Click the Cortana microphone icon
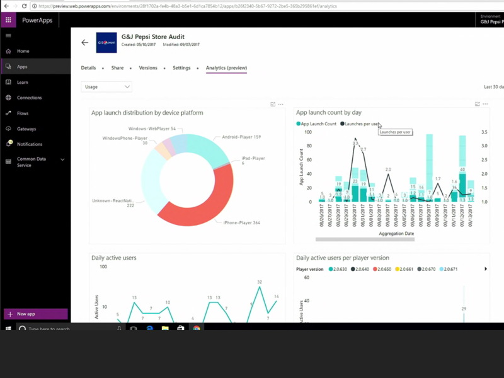 coord(119,328)
